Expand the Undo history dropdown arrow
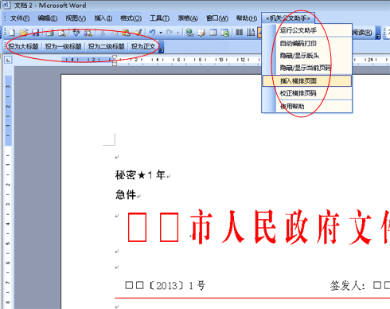This screenshot has width=390, height=309. [161, 33]
